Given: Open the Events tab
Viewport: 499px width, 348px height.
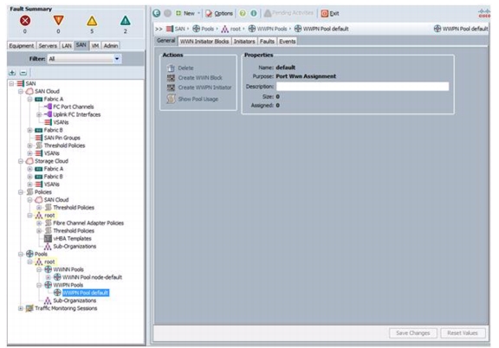Looking at the screenshot, I should (x=288, y=42).
